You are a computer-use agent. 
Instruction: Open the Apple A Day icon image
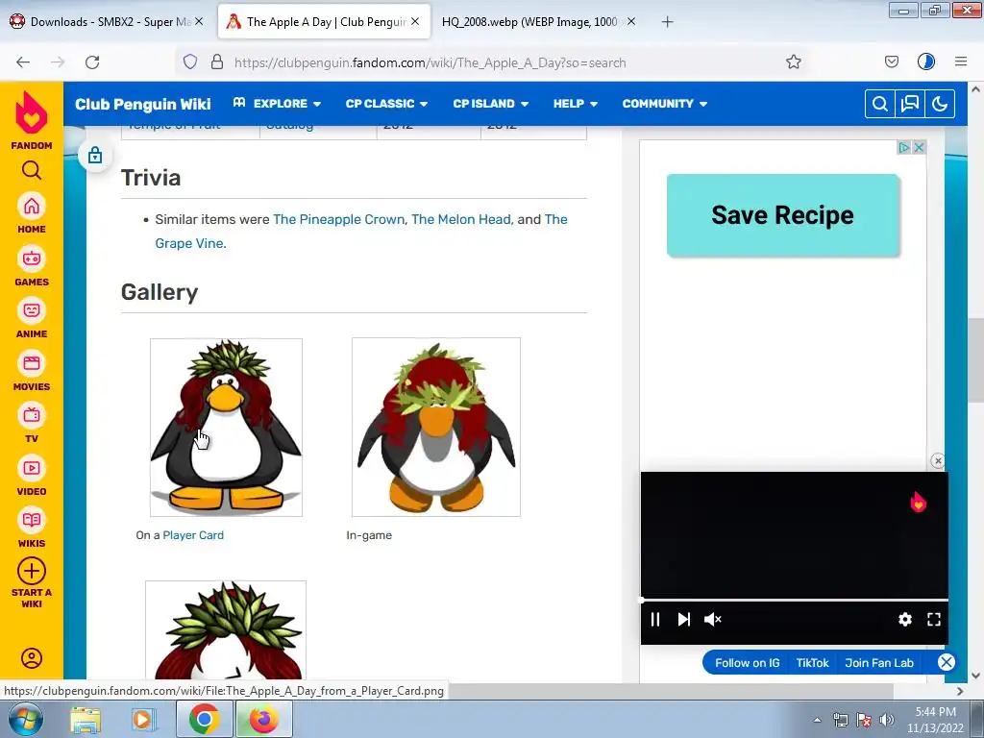coord(226,630)
